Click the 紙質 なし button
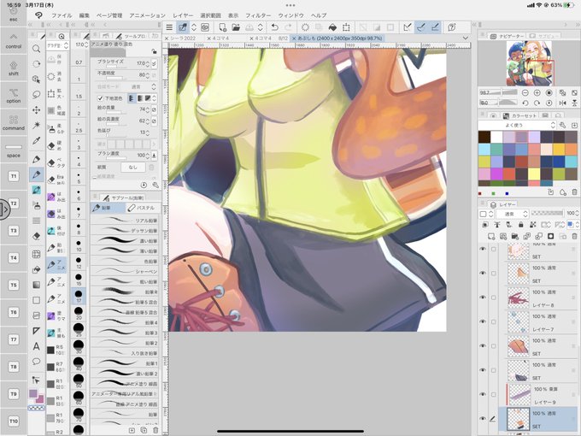This screenshot has width=581, height=436. tap(132, 168)
